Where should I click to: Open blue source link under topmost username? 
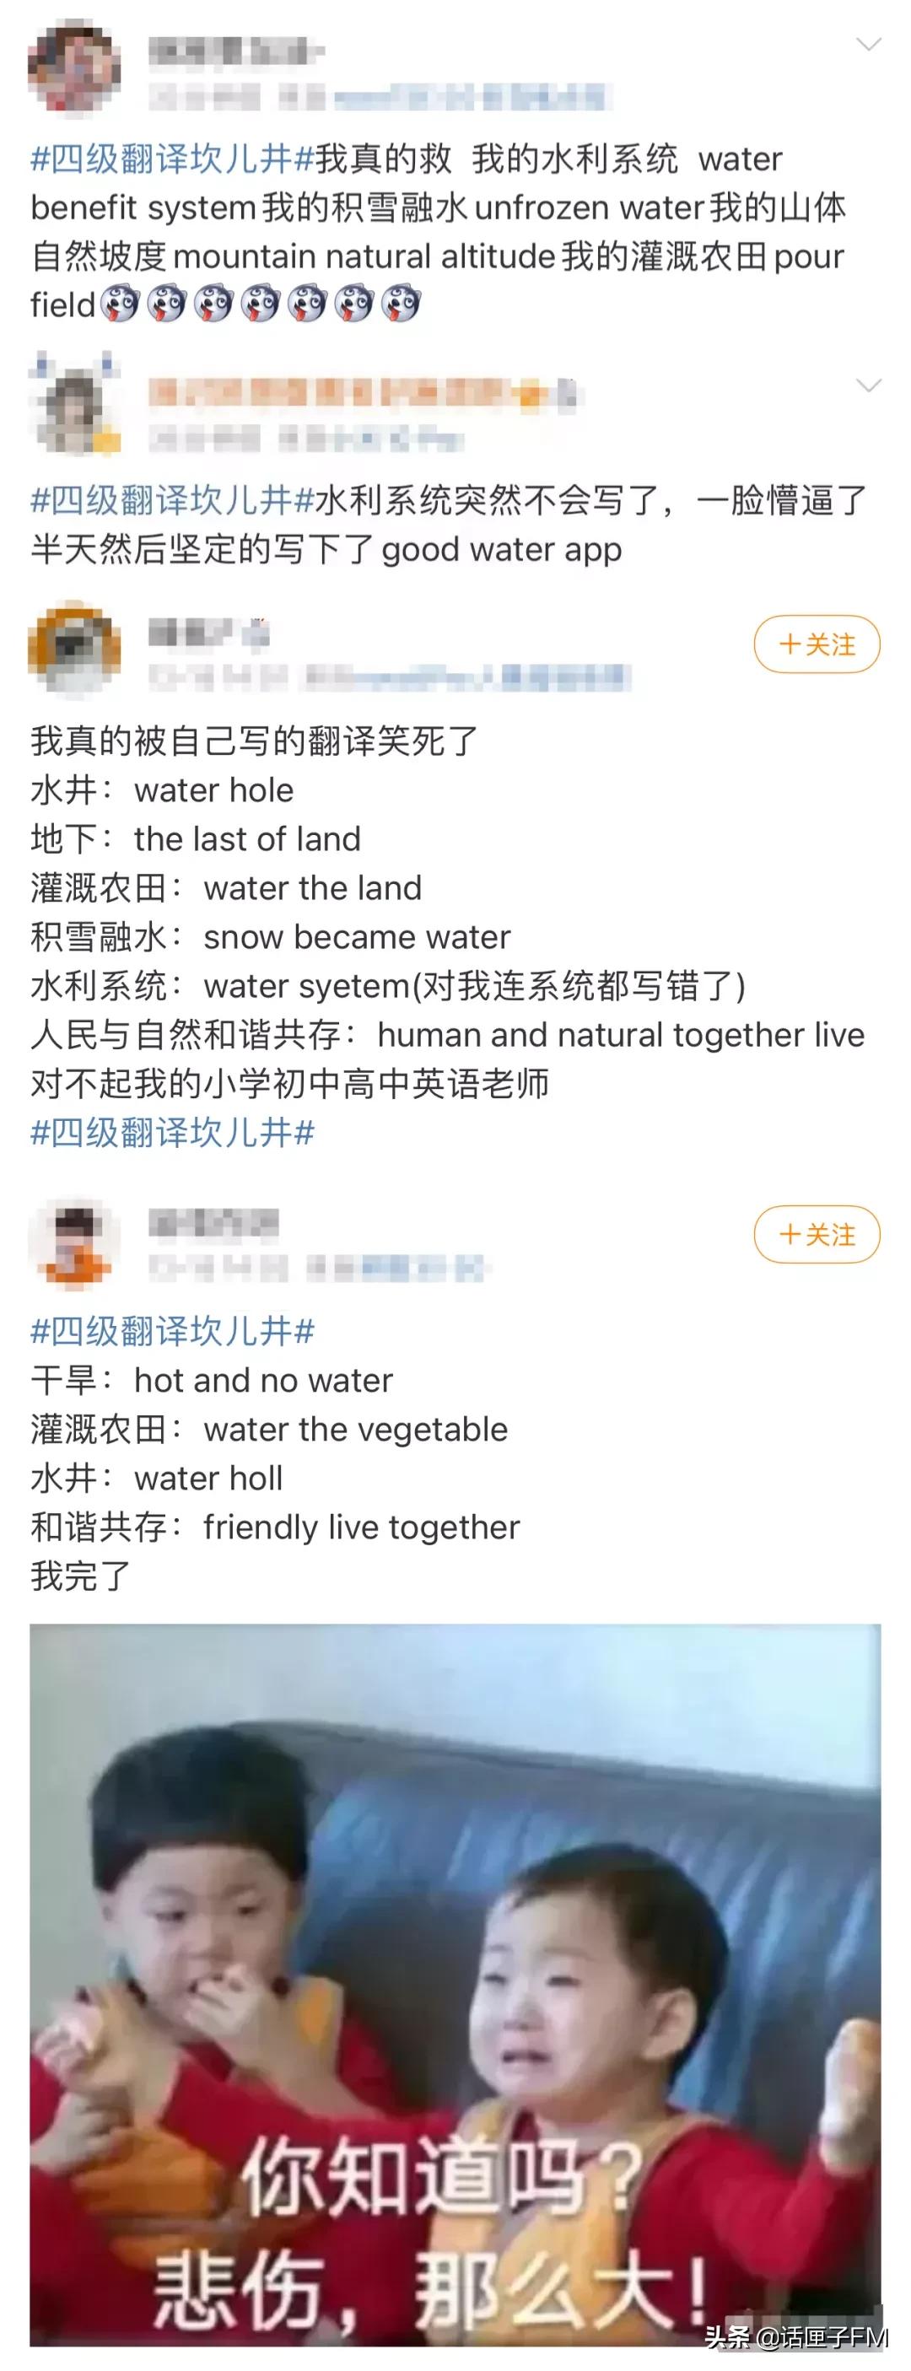pyautogui.click(x=469, y=95)
